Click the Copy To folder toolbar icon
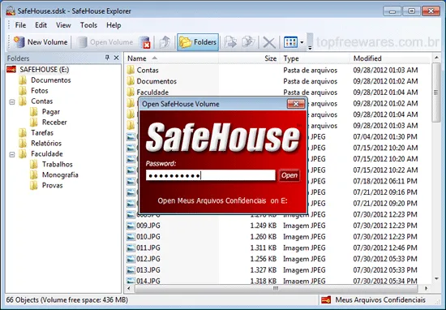Screen dimensions: 446x310 (230, 42)
